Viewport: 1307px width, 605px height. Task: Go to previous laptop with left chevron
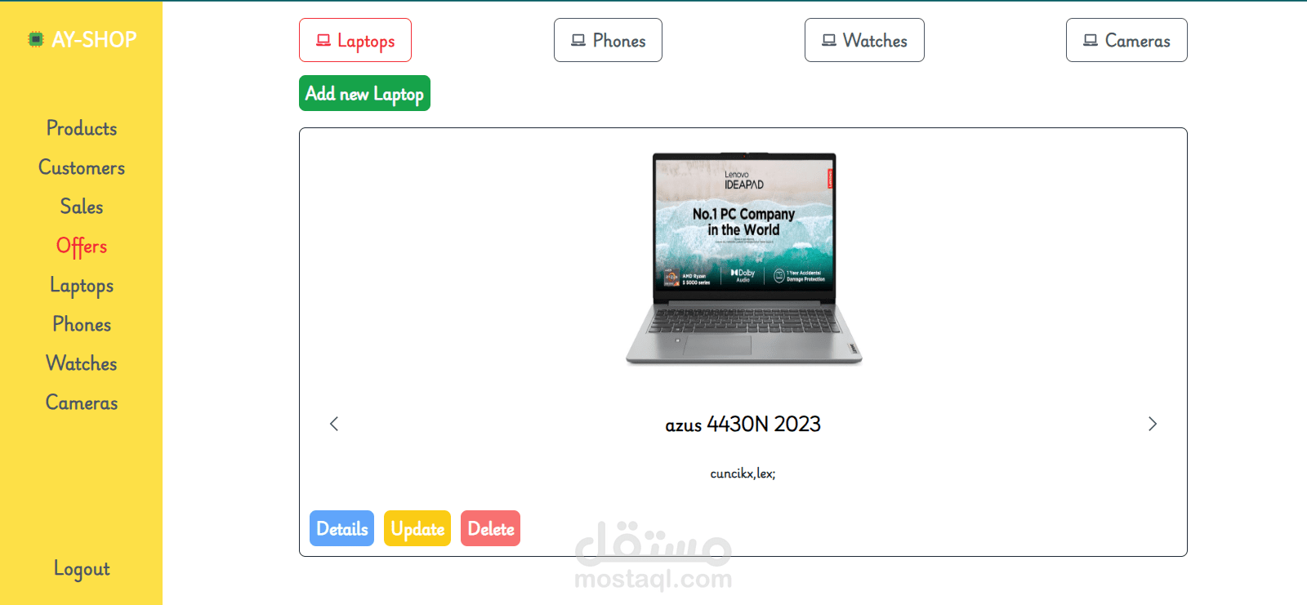(x=334, y=424)
